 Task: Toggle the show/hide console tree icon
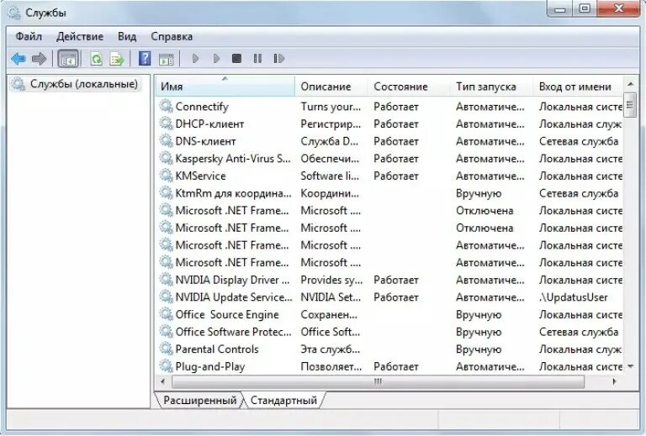(x=68, y=59)
